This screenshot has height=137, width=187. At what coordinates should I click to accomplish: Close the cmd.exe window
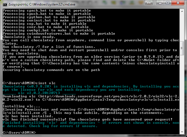click(178, 3)
